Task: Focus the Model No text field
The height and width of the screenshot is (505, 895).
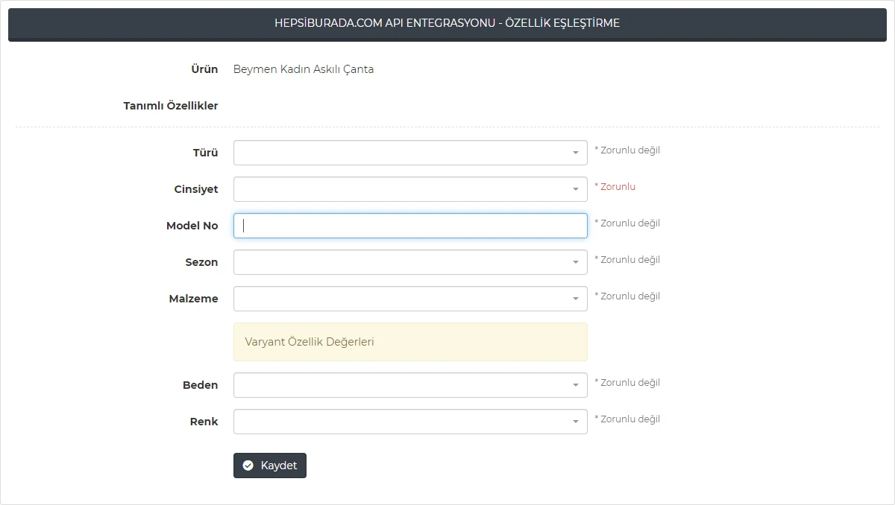Action: 410,226
